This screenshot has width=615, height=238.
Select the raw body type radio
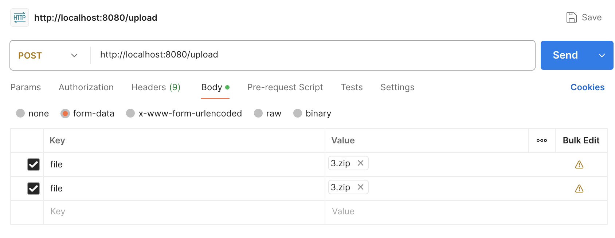(258, 114)
